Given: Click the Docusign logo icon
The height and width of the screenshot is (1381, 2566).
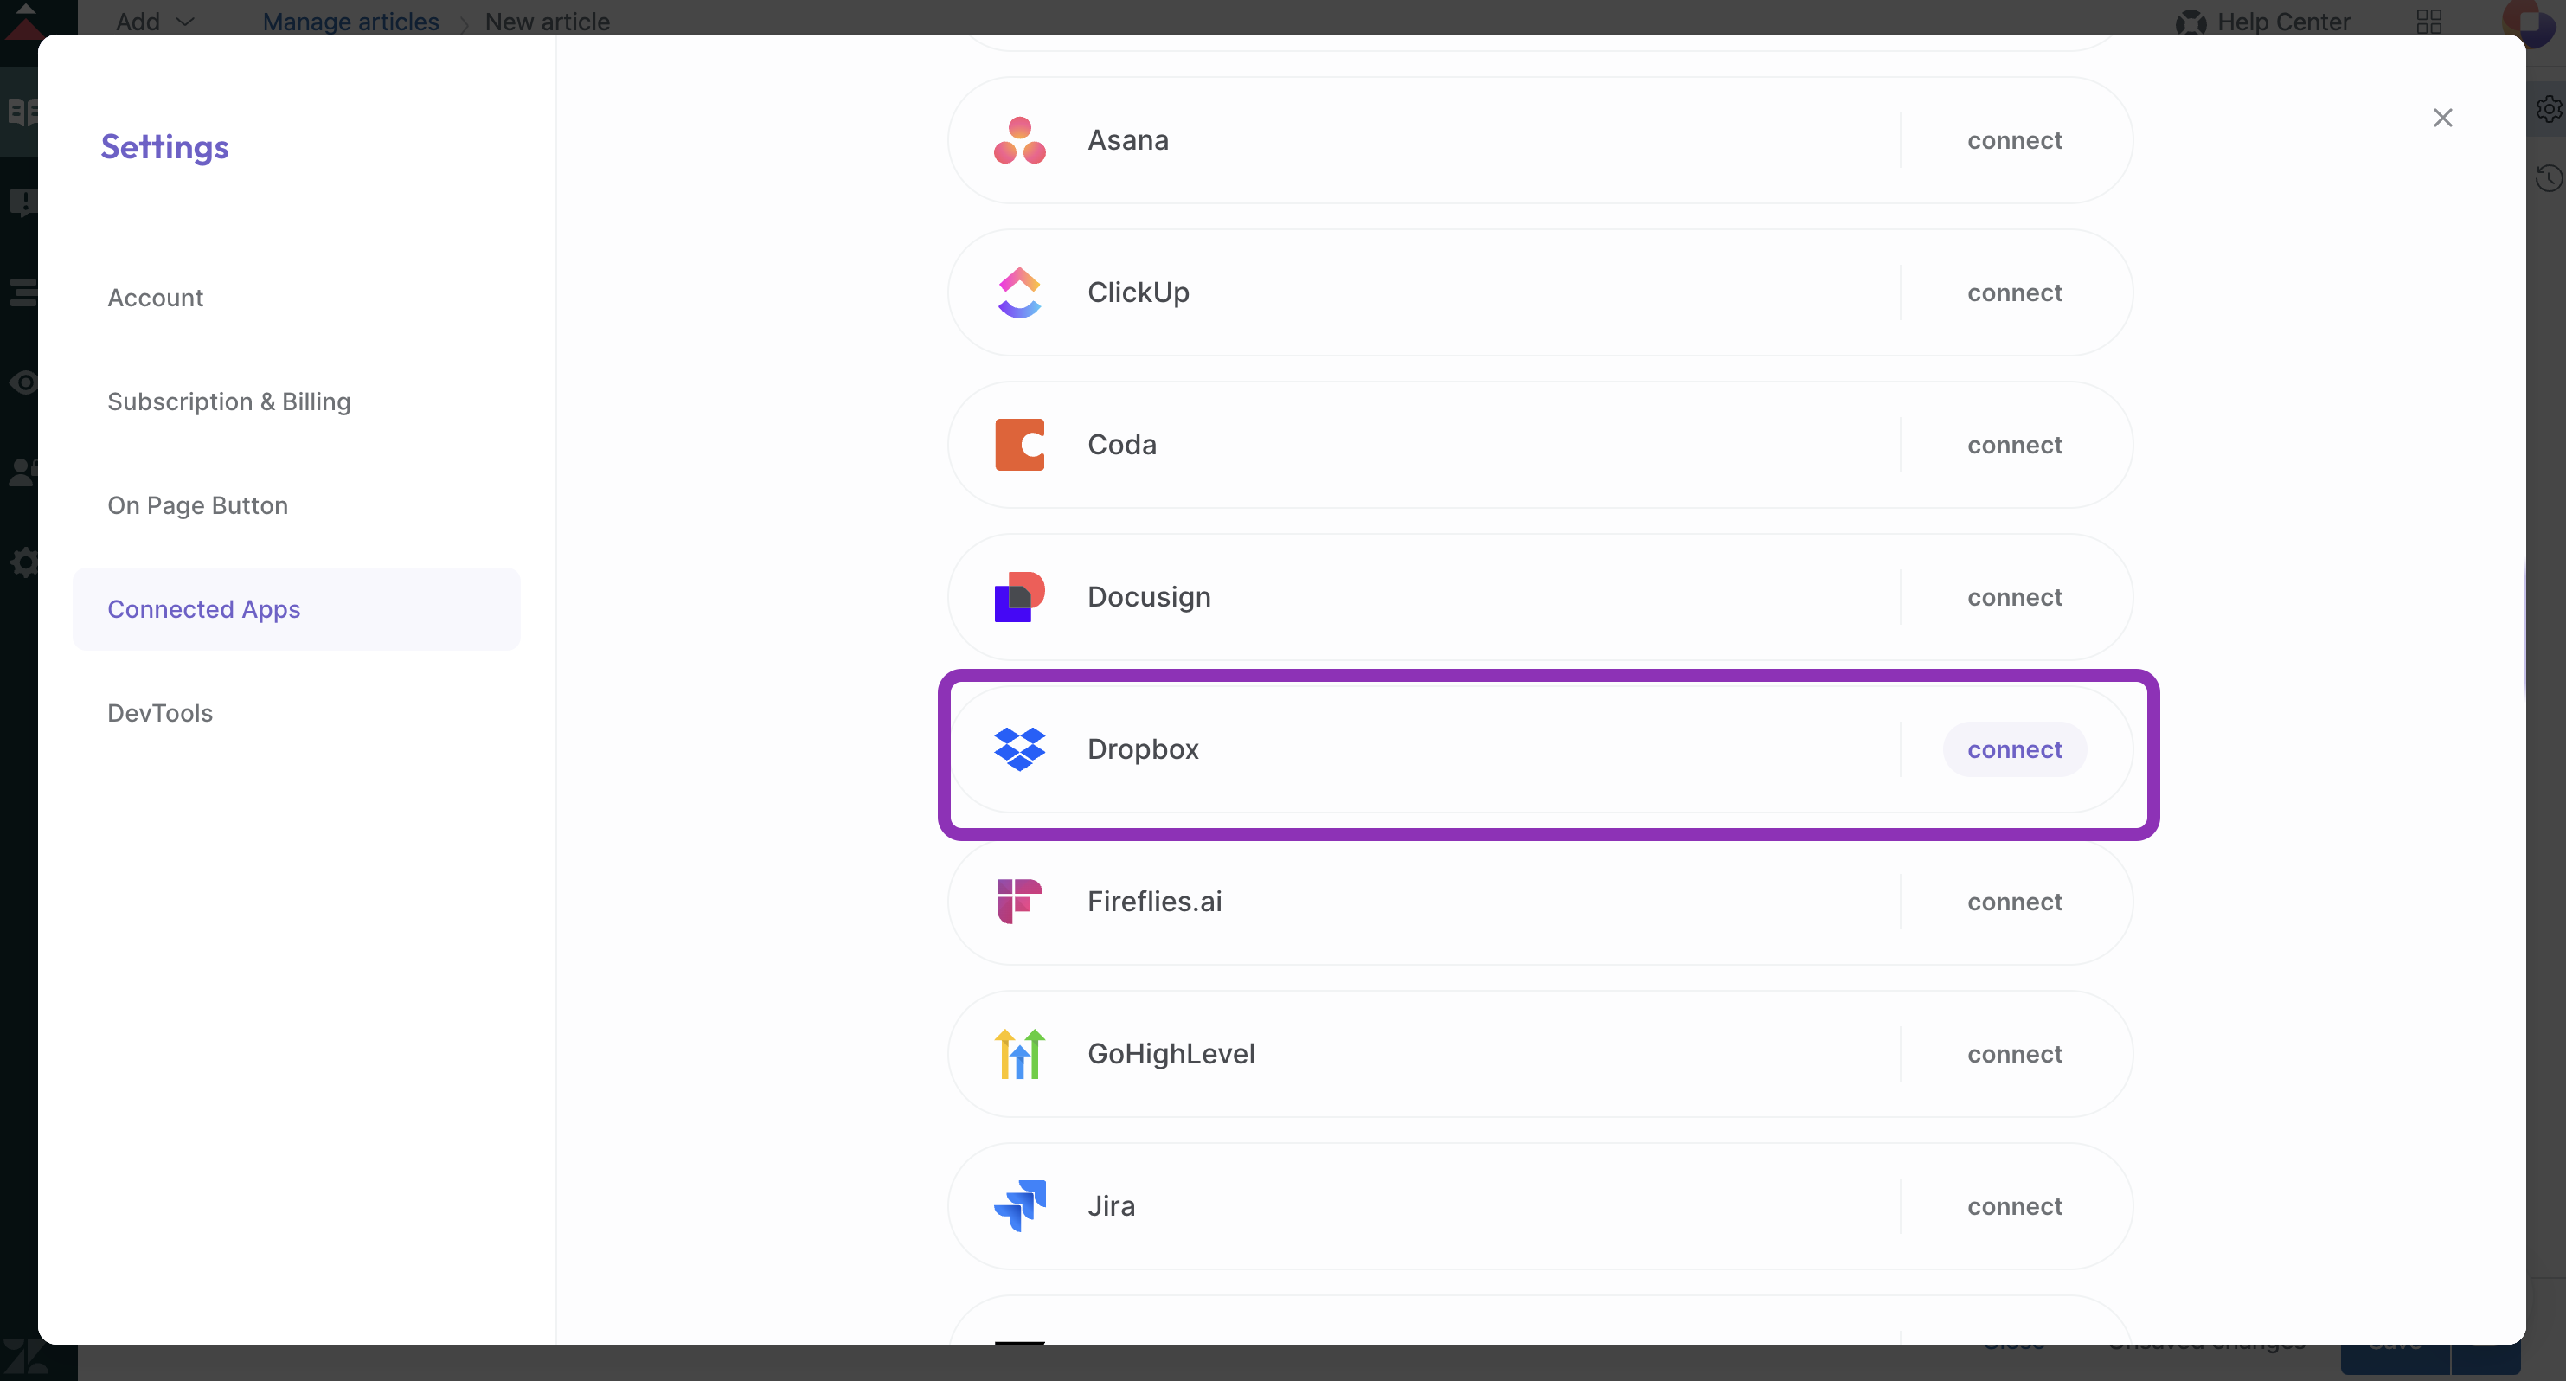Looking at the screenshot, I should pos(1019,597).
